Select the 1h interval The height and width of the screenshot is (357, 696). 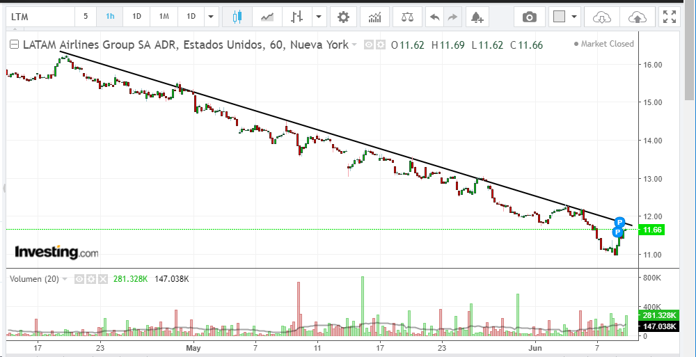(110, 17)
